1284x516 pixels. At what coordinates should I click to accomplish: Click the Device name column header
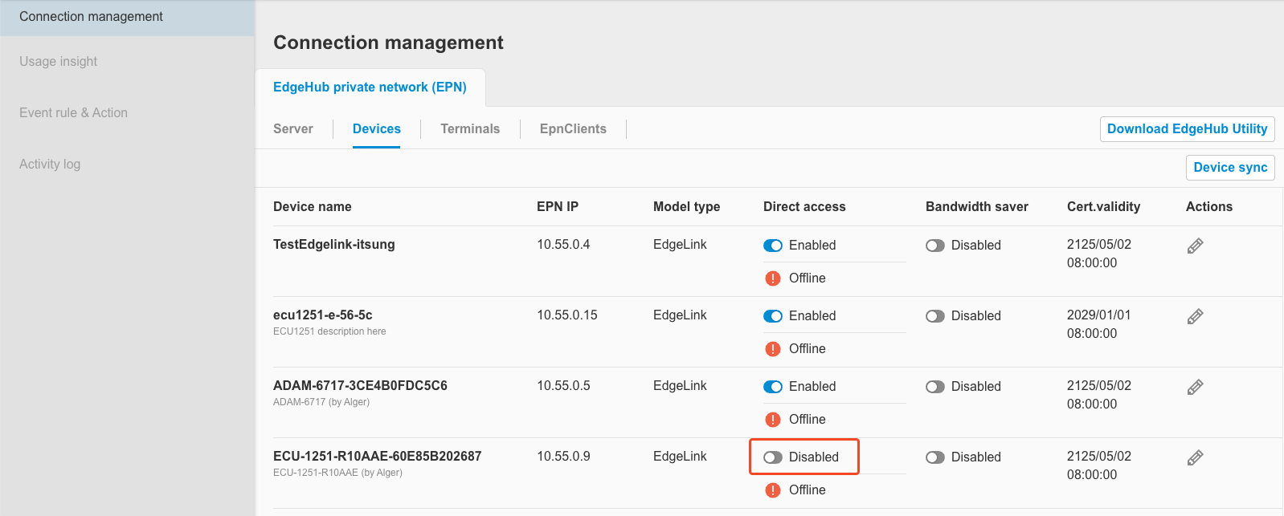tap(313, 207)
